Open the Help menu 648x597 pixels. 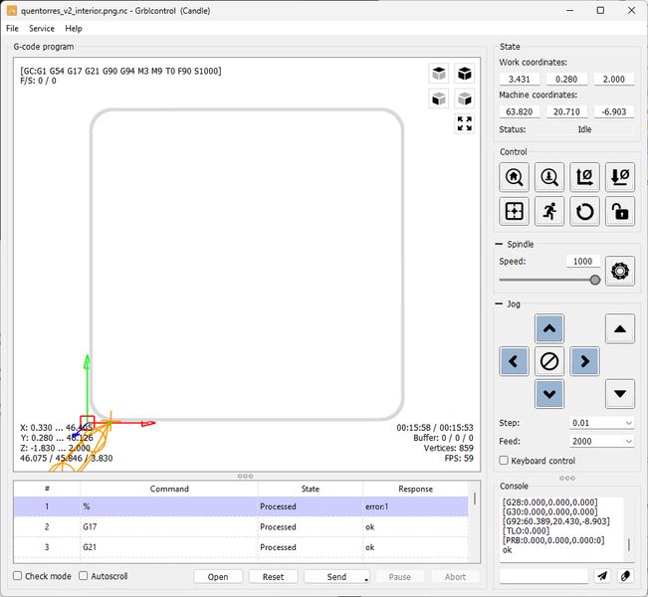coord(74,29)
